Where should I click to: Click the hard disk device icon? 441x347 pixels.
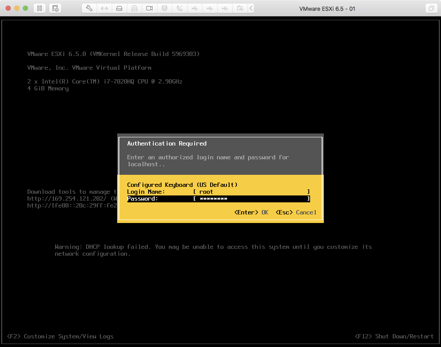(119, 8)
